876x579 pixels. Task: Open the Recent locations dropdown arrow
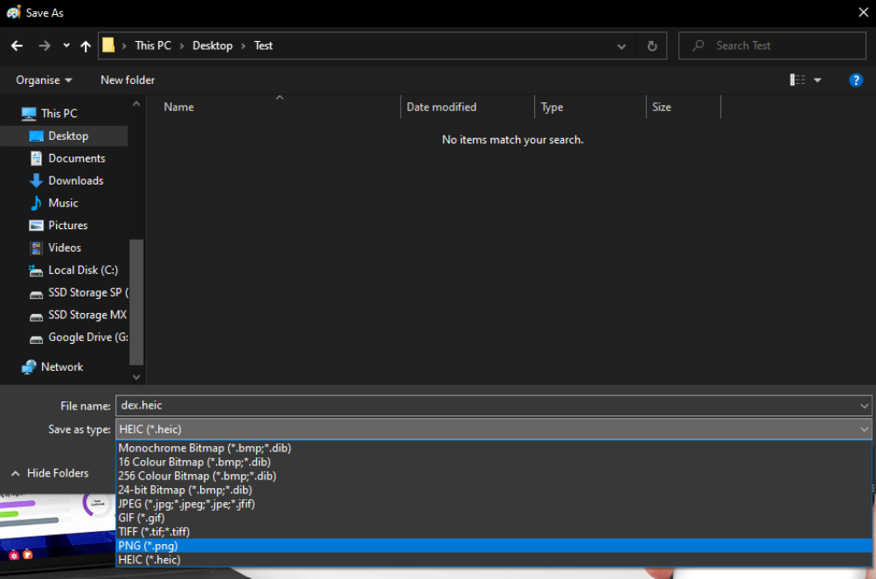pos(67,45)
